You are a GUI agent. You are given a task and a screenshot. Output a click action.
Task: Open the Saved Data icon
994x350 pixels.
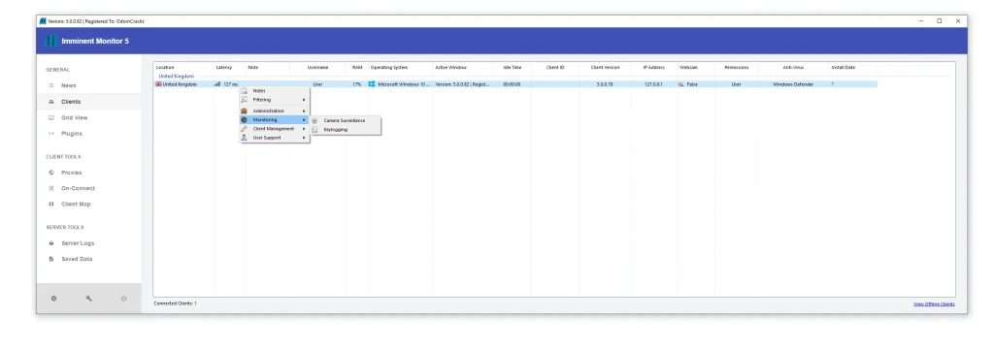[51, 259]
